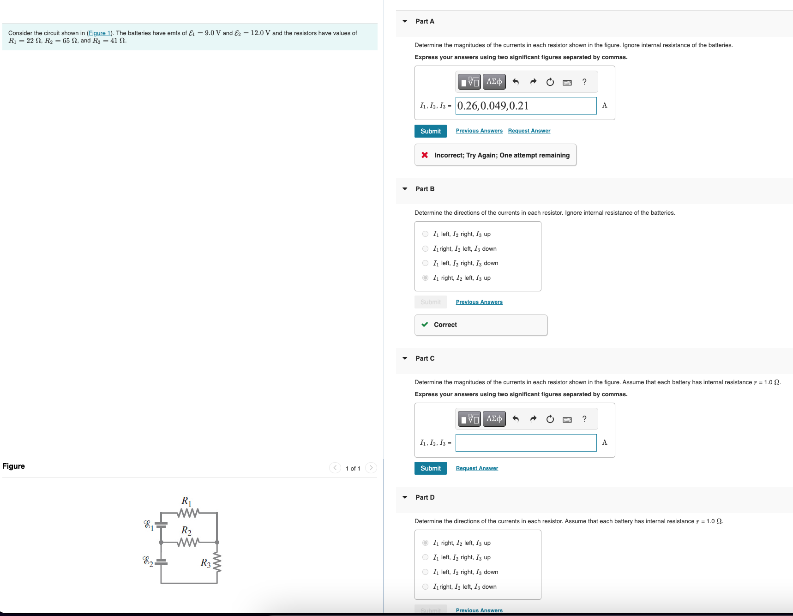This screenshot has width=793, height=616.
Task: Collapse Part A using its triangle
Action: [404, 21]
